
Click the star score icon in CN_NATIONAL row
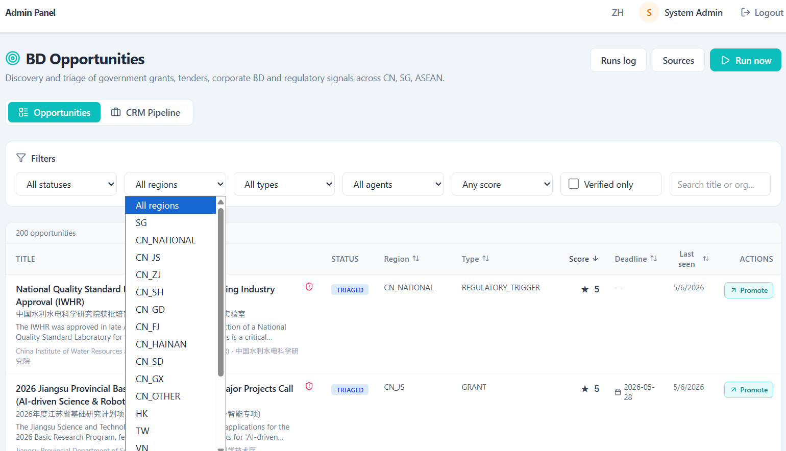click(585, 289)
